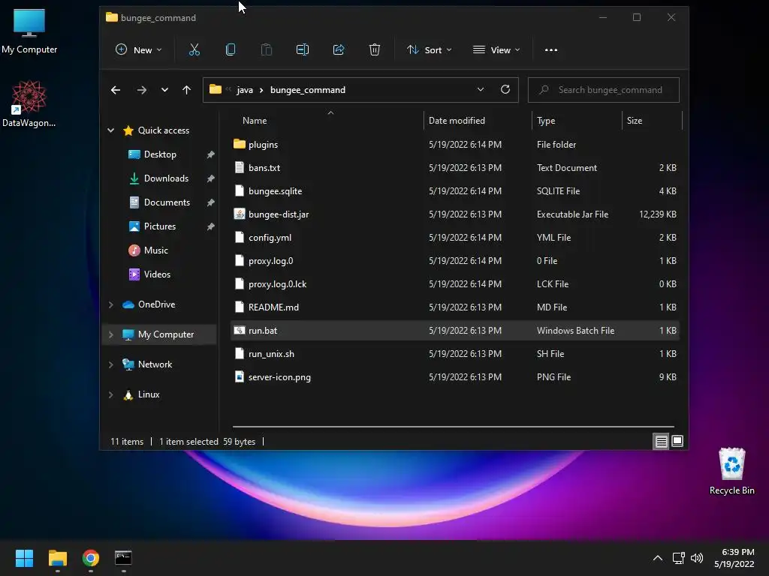Sort by Date modified column header
The width and height of the screenshot is (769, 576).
[x=457, y=121]
